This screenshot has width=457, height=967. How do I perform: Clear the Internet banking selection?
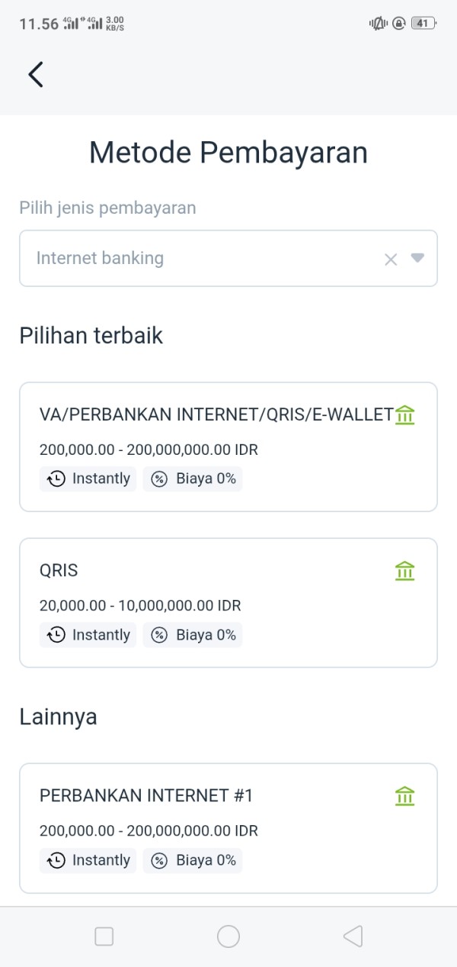tap(391, 259)
